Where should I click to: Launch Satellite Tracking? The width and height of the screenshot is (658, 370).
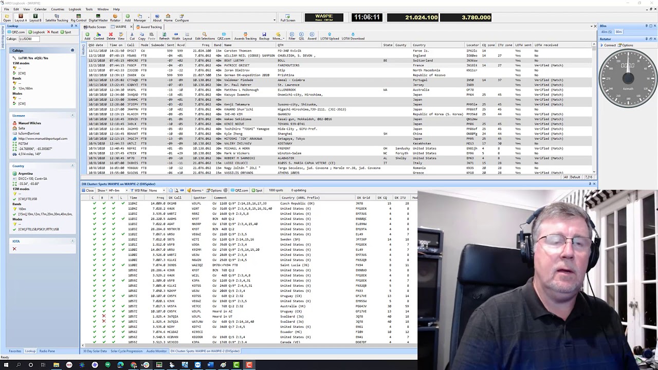point(57,18)
